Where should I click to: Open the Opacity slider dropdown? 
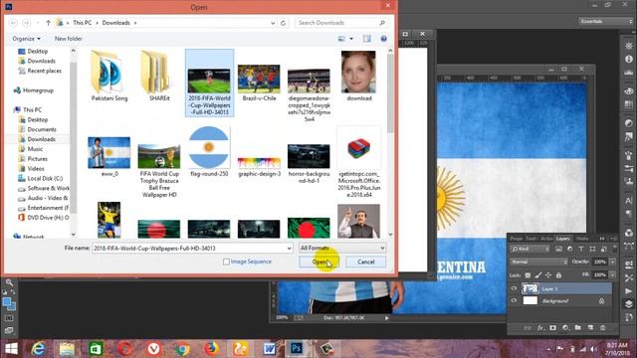[x=613, y=262]
